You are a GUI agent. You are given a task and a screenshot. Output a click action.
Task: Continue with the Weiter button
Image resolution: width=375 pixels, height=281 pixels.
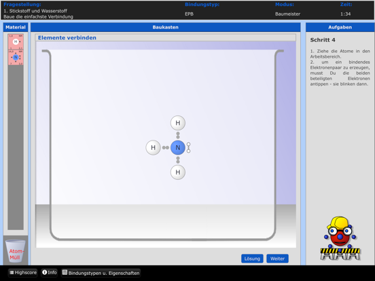point(277,259)
